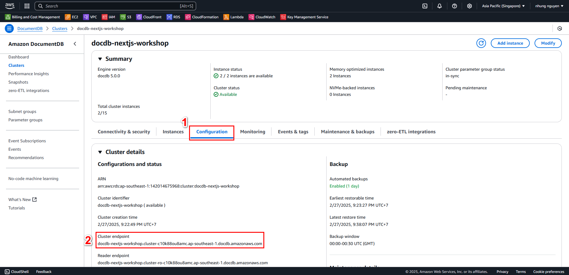Follow the Clusters breadcrumb link
This screenshot has width=569, height=275.
point(60,28)
